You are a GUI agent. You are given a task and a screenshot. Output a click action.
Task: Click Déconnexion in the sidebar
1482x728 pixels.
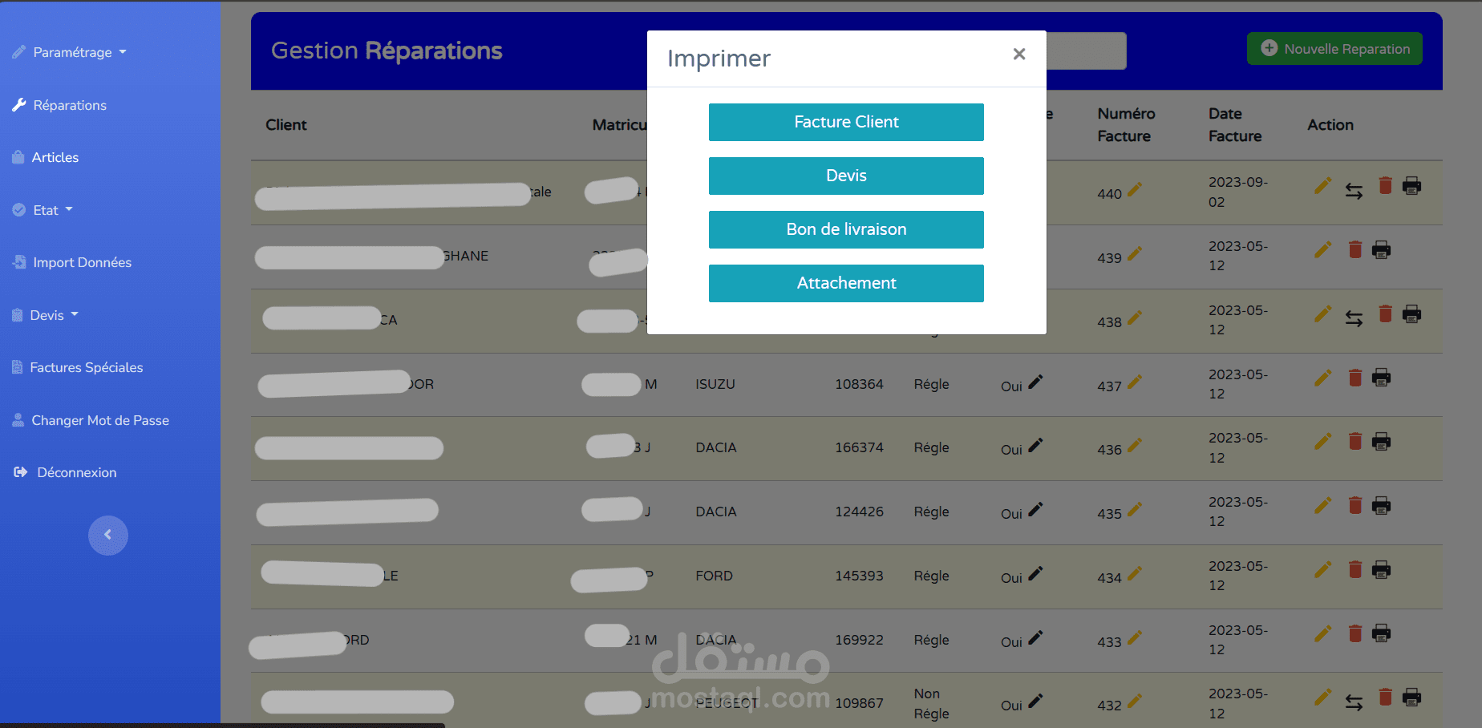[x=65, y=472]
